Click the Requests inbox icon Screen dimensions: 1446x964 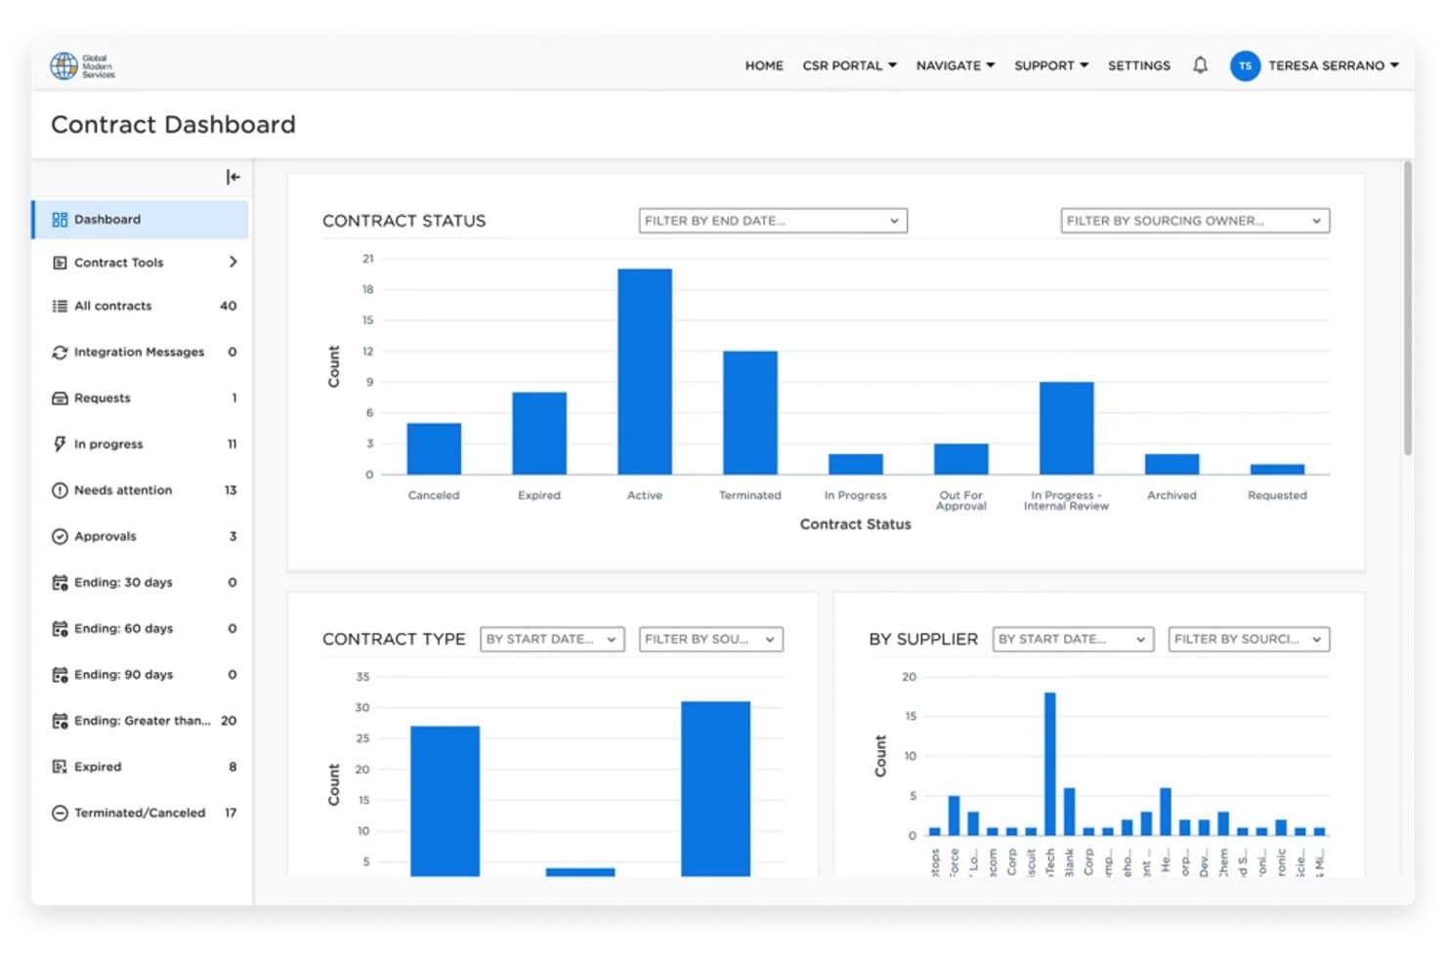60,398
